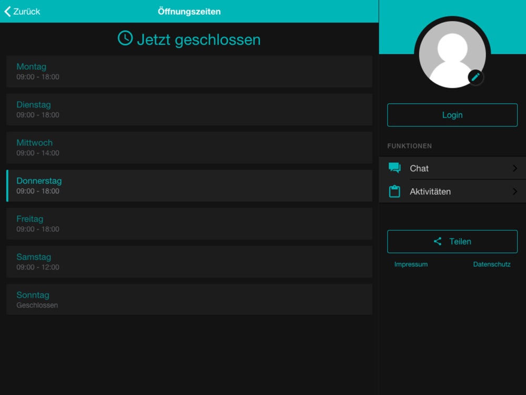Click the Chat speech bubbles icon

(x=394, y=167)
